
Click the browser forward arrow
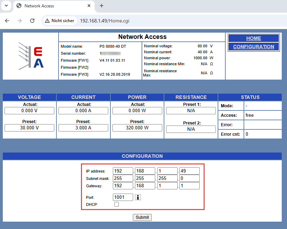click(20, 21)
